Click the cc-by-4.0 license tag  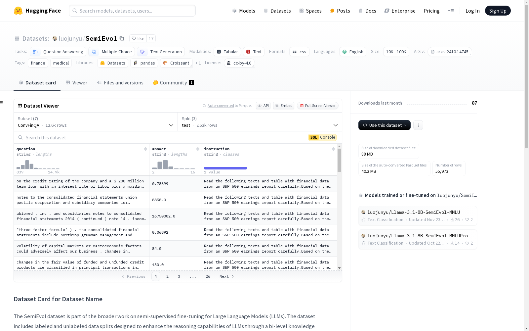click(x=239, y=63)
